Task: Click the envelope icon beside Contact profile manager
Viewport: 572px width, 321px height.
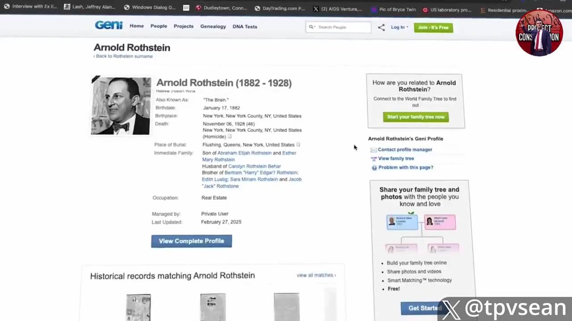Action: tap(374, 150)
